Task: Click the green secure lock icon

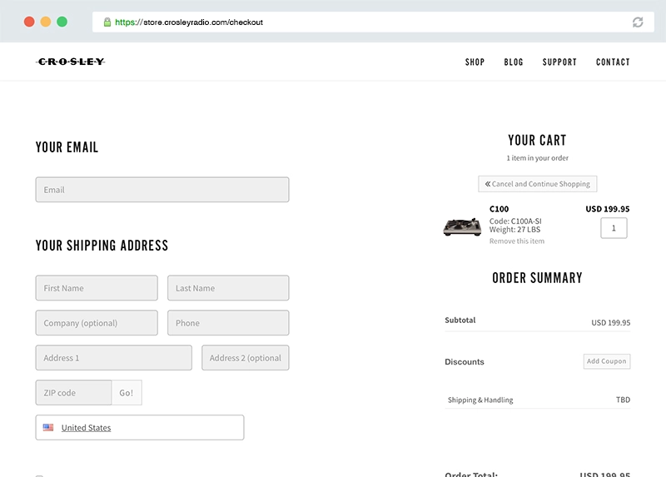Action: [107, 22]
